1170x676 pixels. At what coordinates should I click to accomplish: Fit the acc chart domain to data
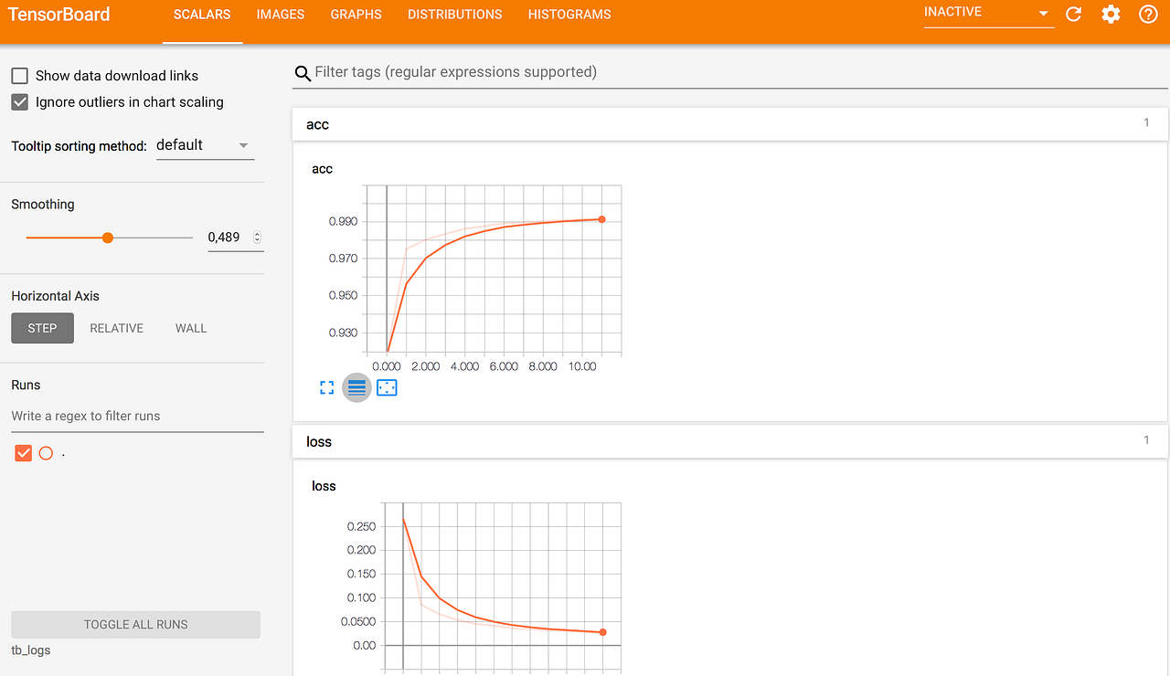pos(386,387)
